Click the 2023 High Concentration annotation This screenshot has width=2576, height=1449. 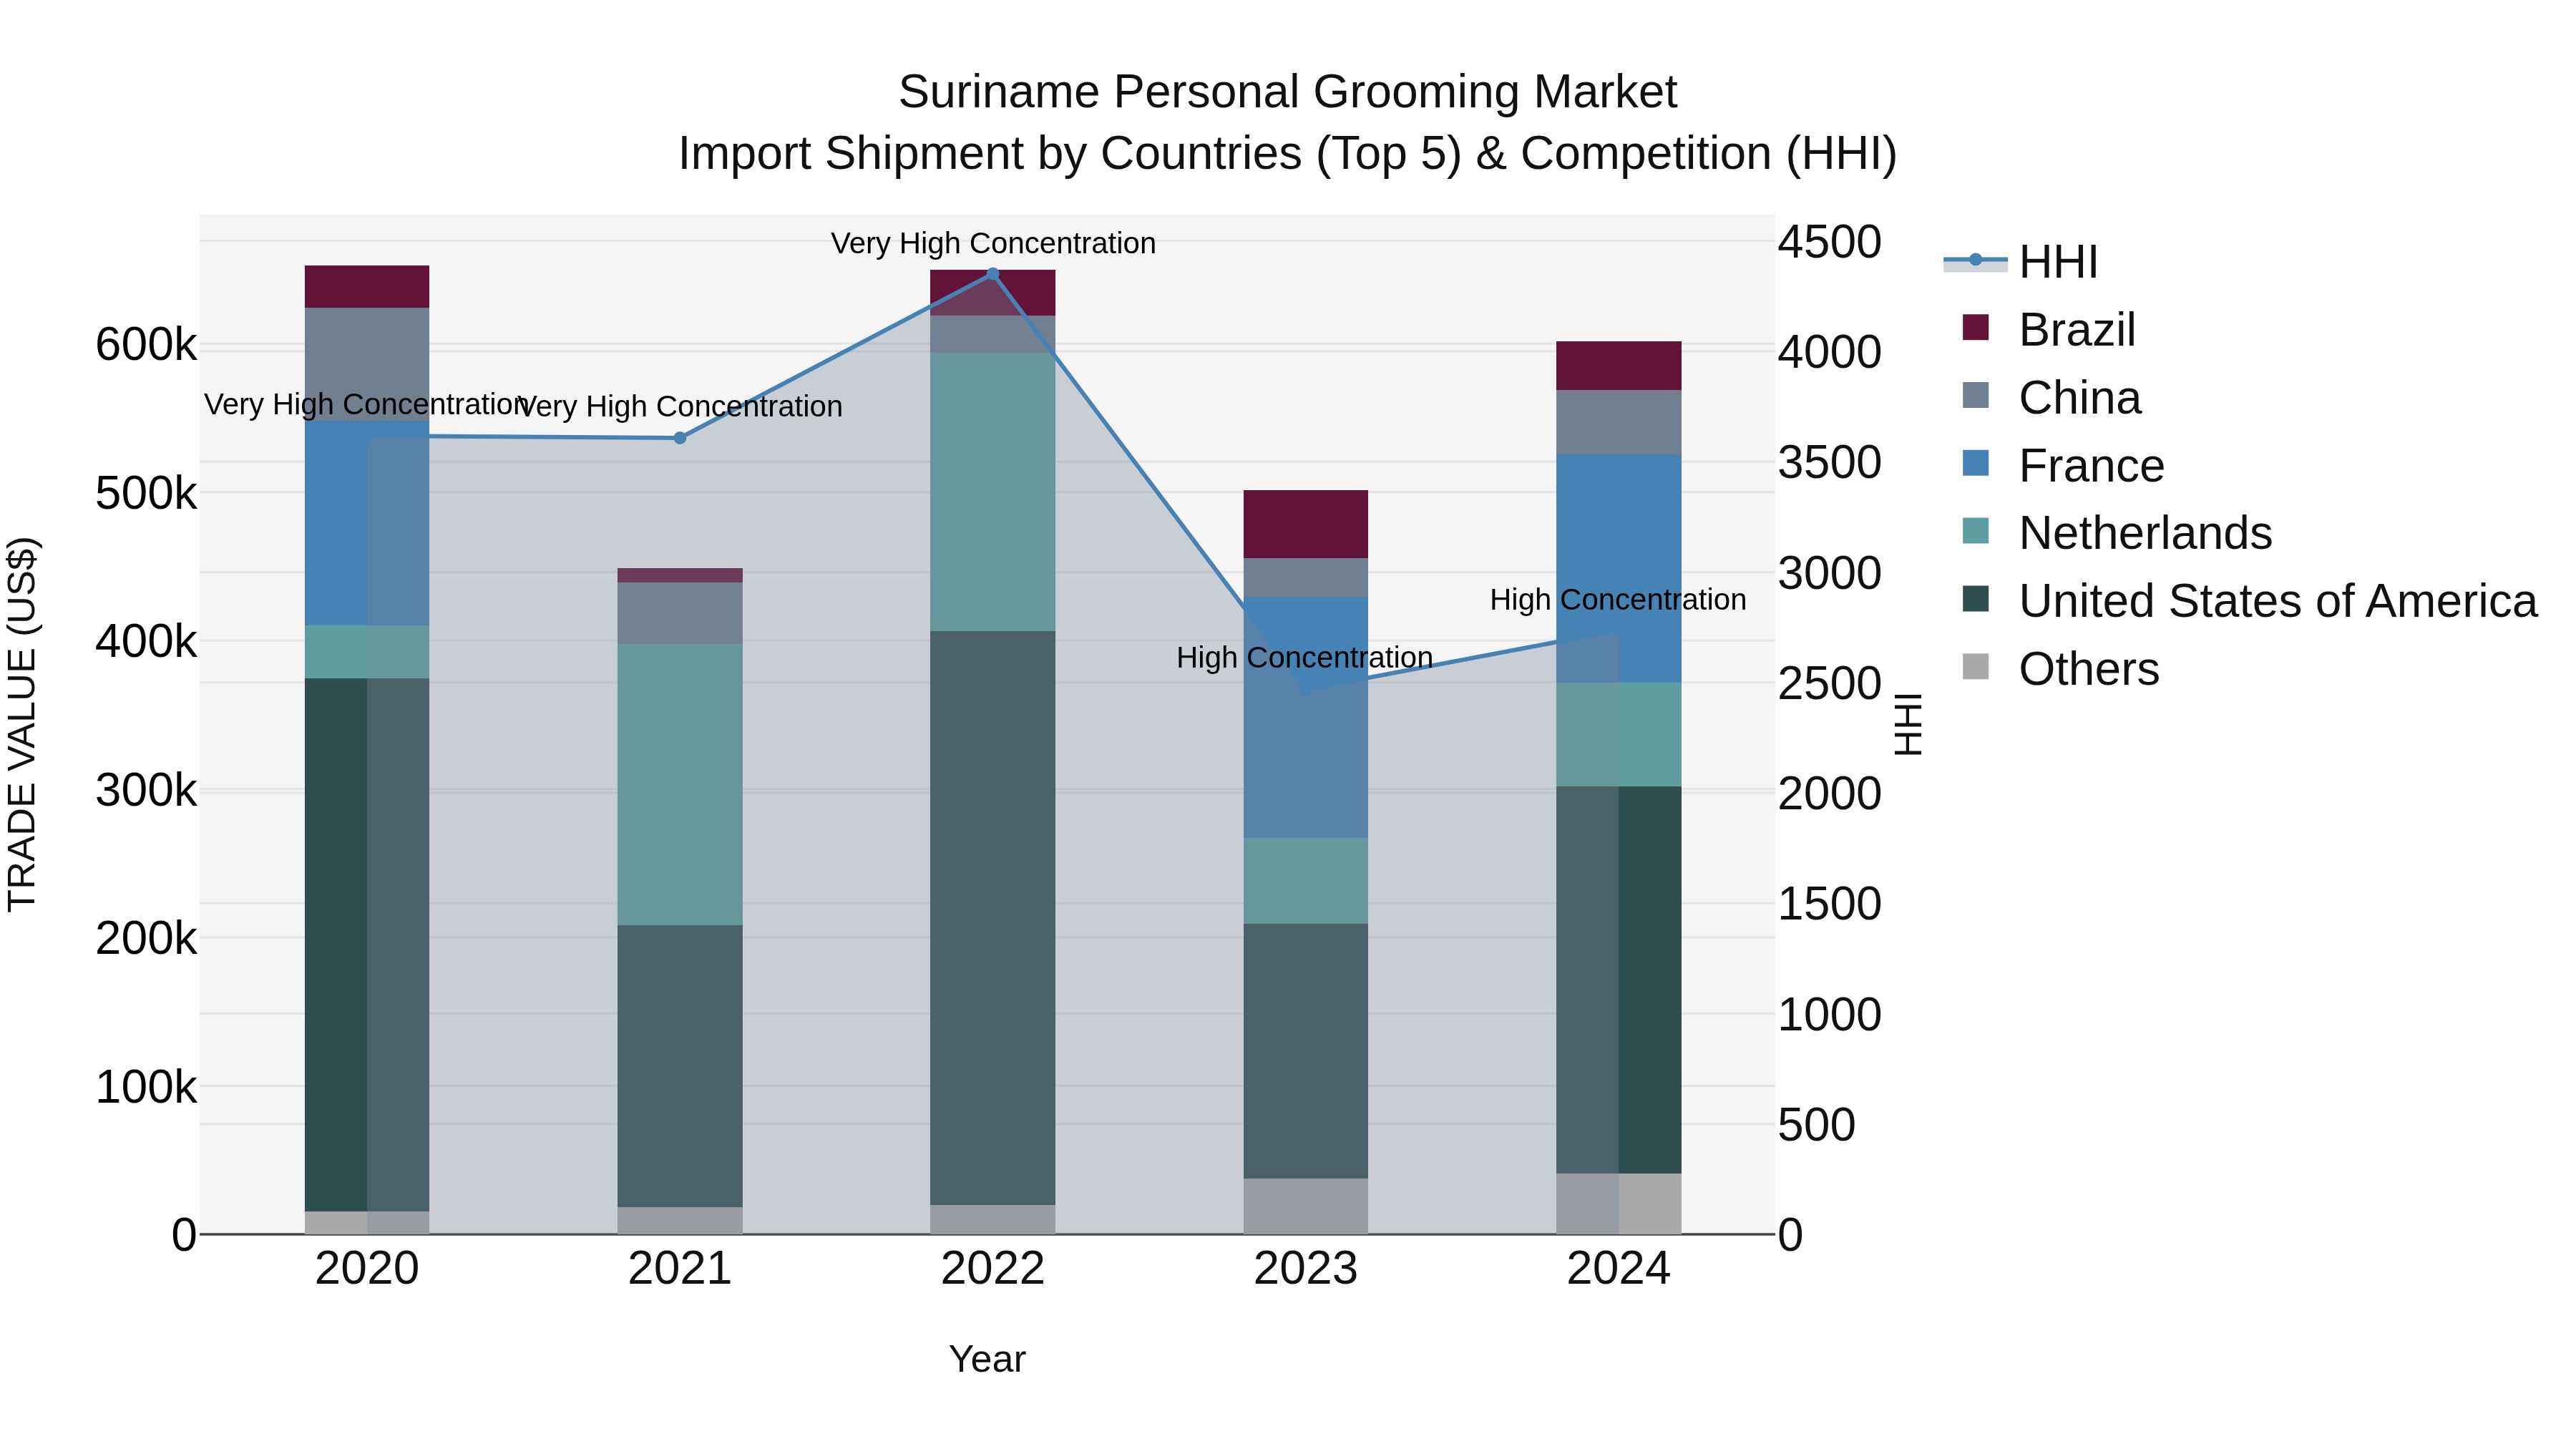[1305, 658]
